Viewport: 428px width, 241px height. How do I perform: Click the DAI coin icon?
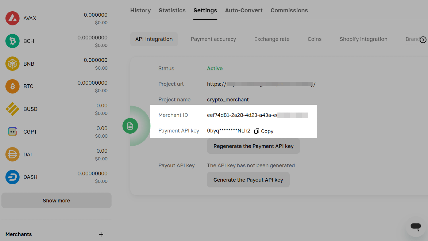[x=12, y=154]
